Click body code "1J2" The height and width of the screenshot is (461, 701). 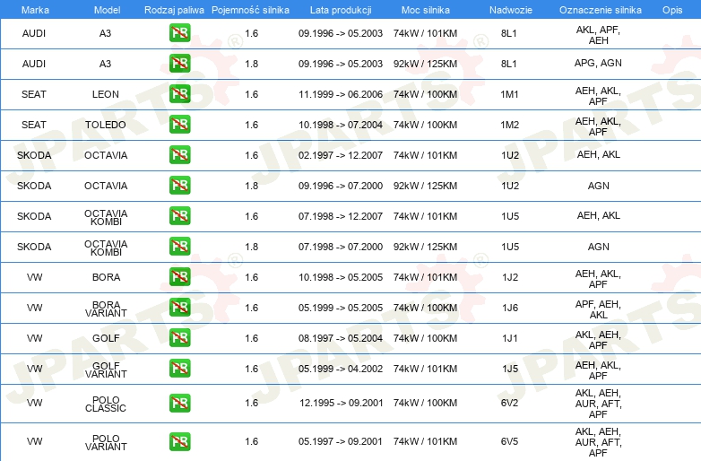510,277
